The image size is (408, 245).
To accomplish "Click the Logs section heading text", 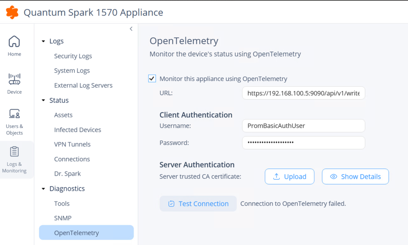I will (x=56, y=41).
